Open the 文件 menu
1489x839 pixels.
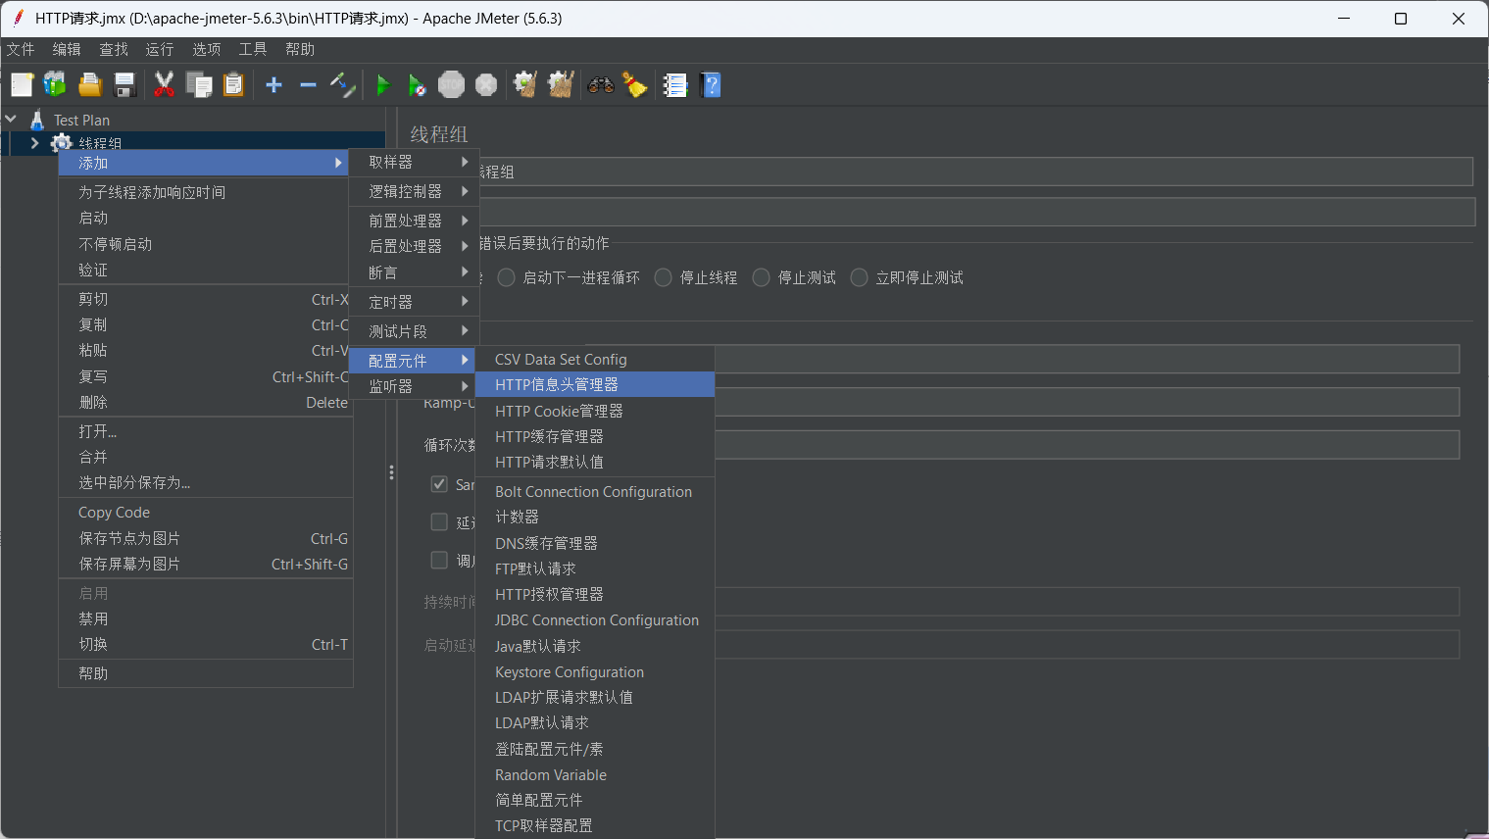pyautogui.click(x=21, y=49)
